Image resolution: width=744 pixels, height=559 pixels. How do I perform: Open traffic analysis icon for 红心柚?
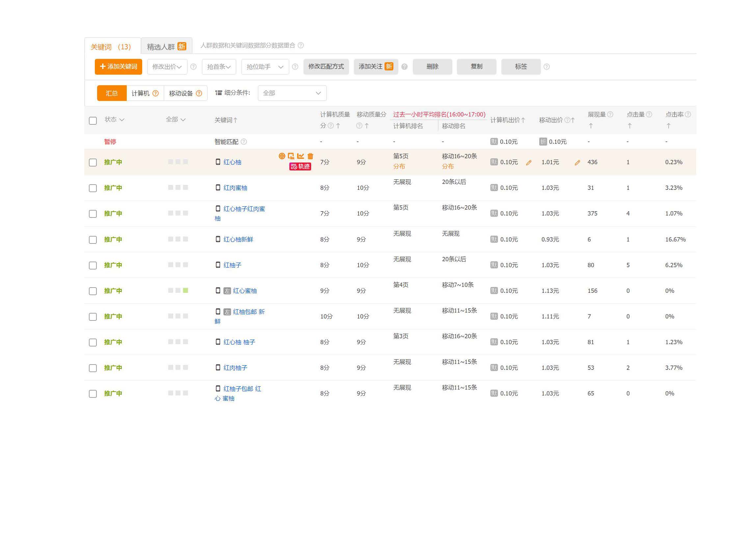click(291, 156)
